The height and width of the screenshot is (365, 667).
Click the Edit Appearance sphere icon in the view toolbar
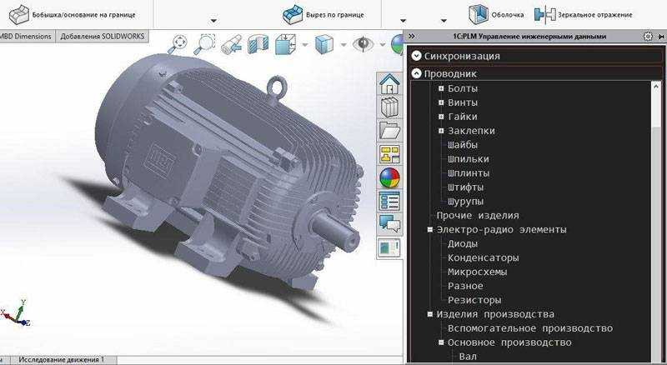click(x=397, y=44)
